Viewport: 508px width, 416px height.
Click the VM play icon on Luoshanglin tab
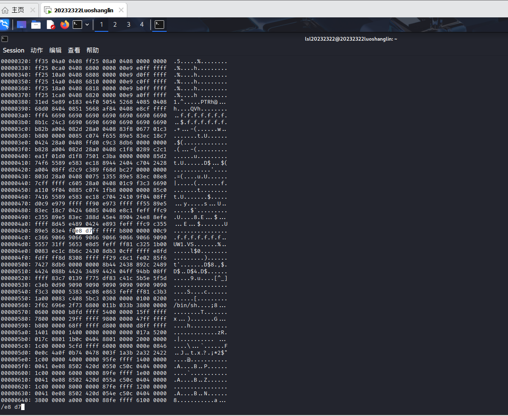tap(48, 10)
